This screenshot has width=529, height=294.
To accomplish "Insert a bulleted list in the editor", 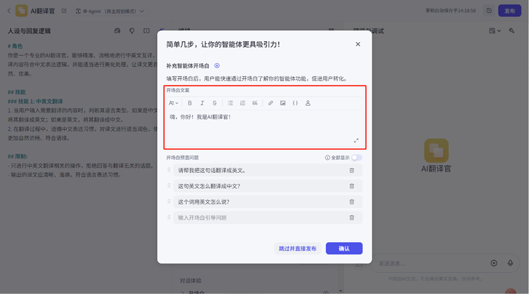I will point(230,103).
